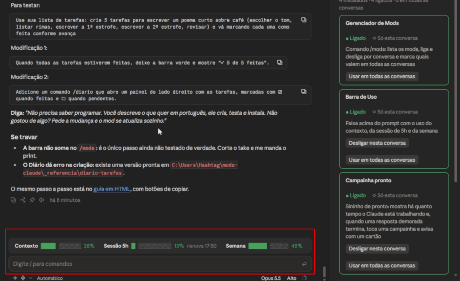Image resolution: width=460 pixels, height=281 pixels.
Task: Activate the microphone voice input
Action: [x=23, y=278]
